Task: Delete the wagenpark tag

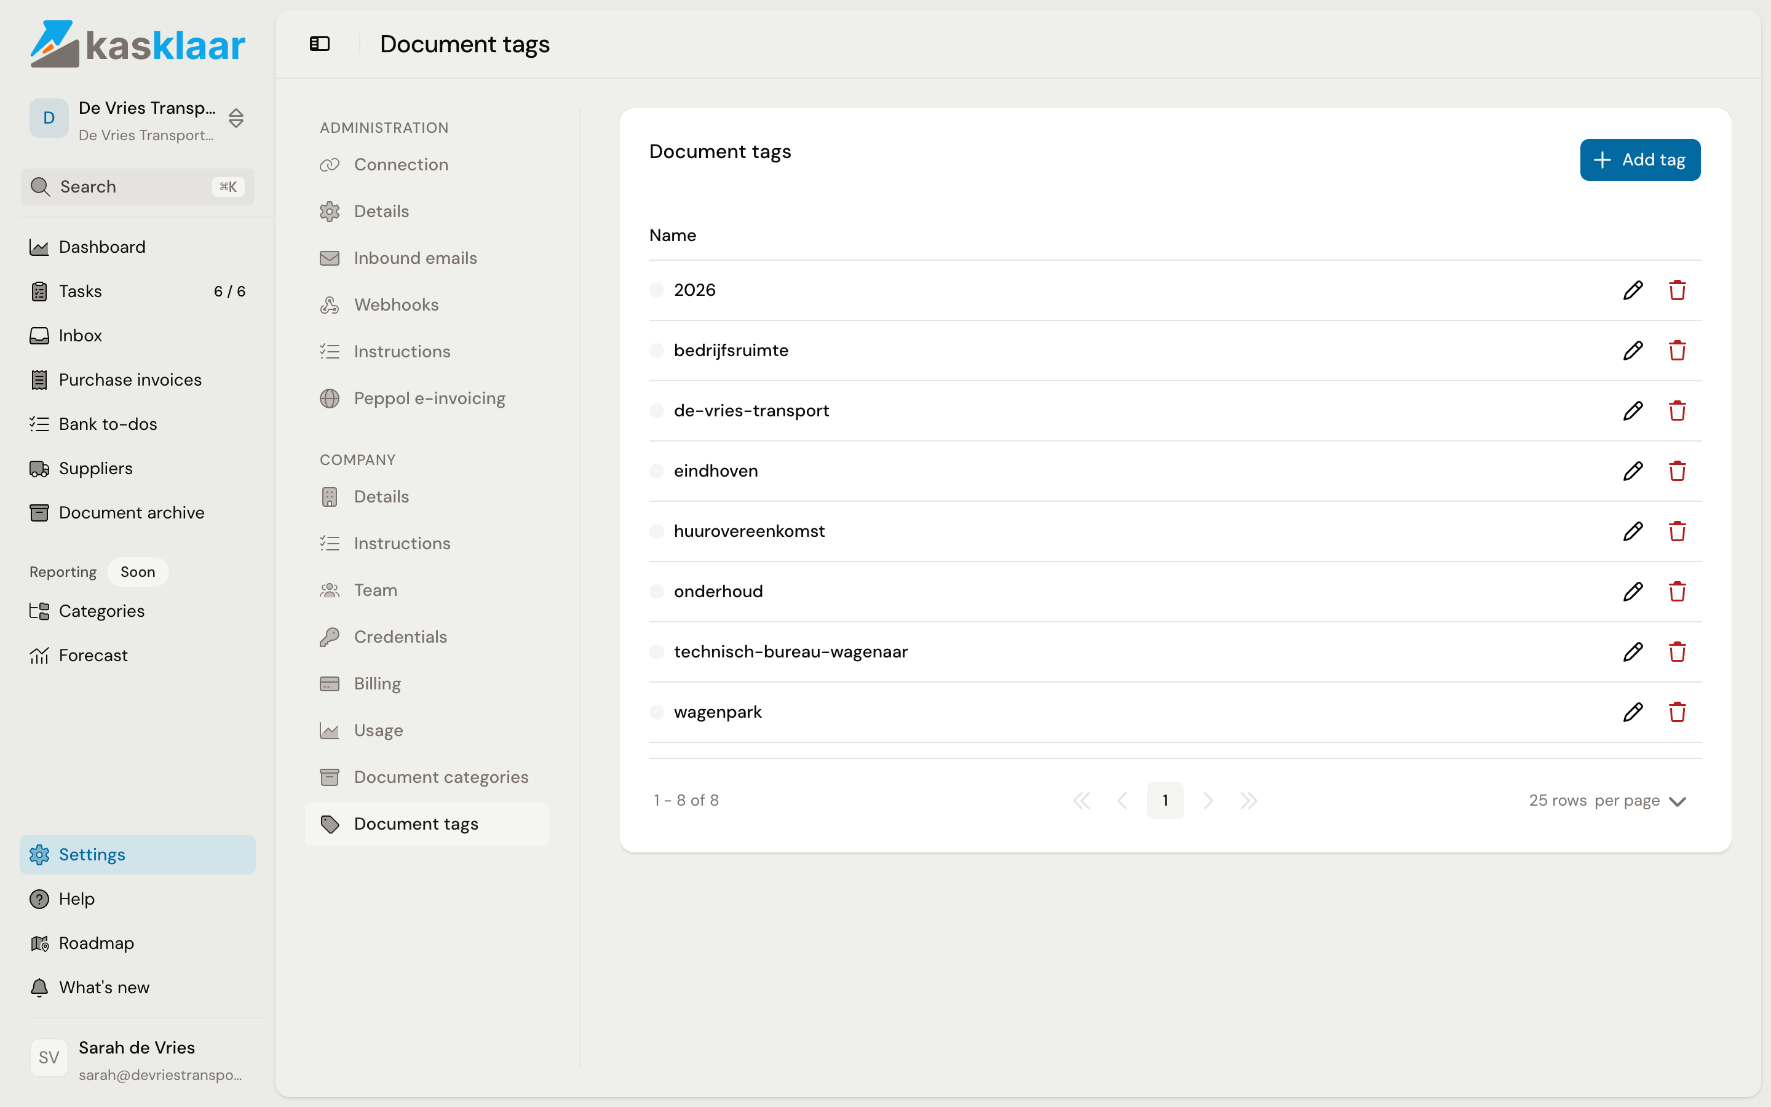Action: pos(1678,712)
